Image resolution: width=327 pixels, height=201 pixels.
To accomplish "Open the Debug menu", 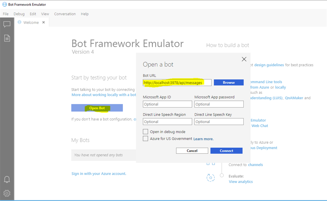I will [19, 14].
